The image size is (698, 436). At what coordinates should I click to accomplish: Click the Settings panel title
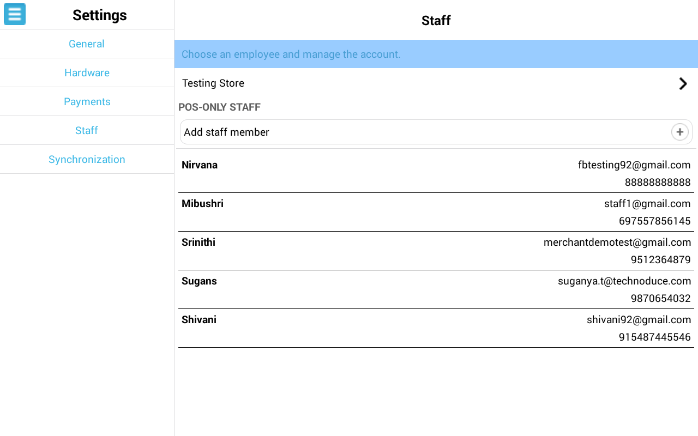pyautogui.click(x=100, y=15)
